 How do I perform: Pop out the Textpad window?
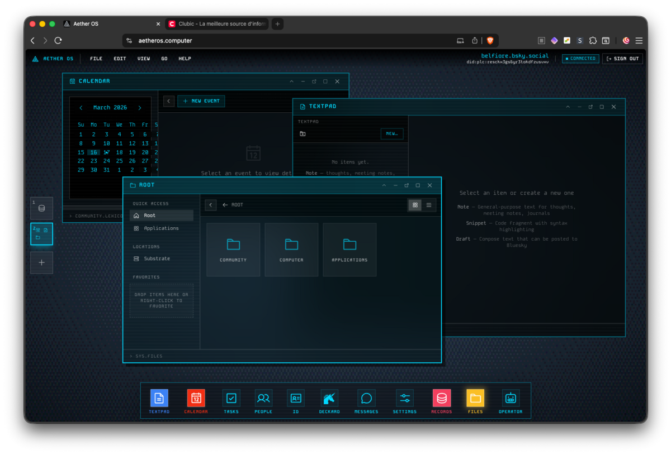[x=590, y=107]
